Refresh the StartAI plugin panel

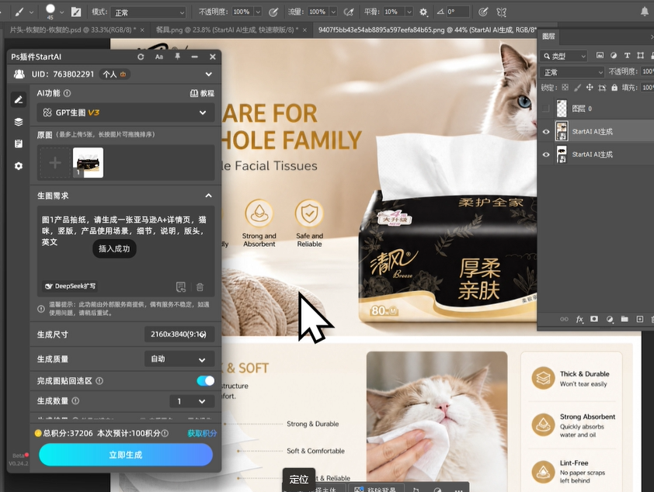[x=141, y=57]
